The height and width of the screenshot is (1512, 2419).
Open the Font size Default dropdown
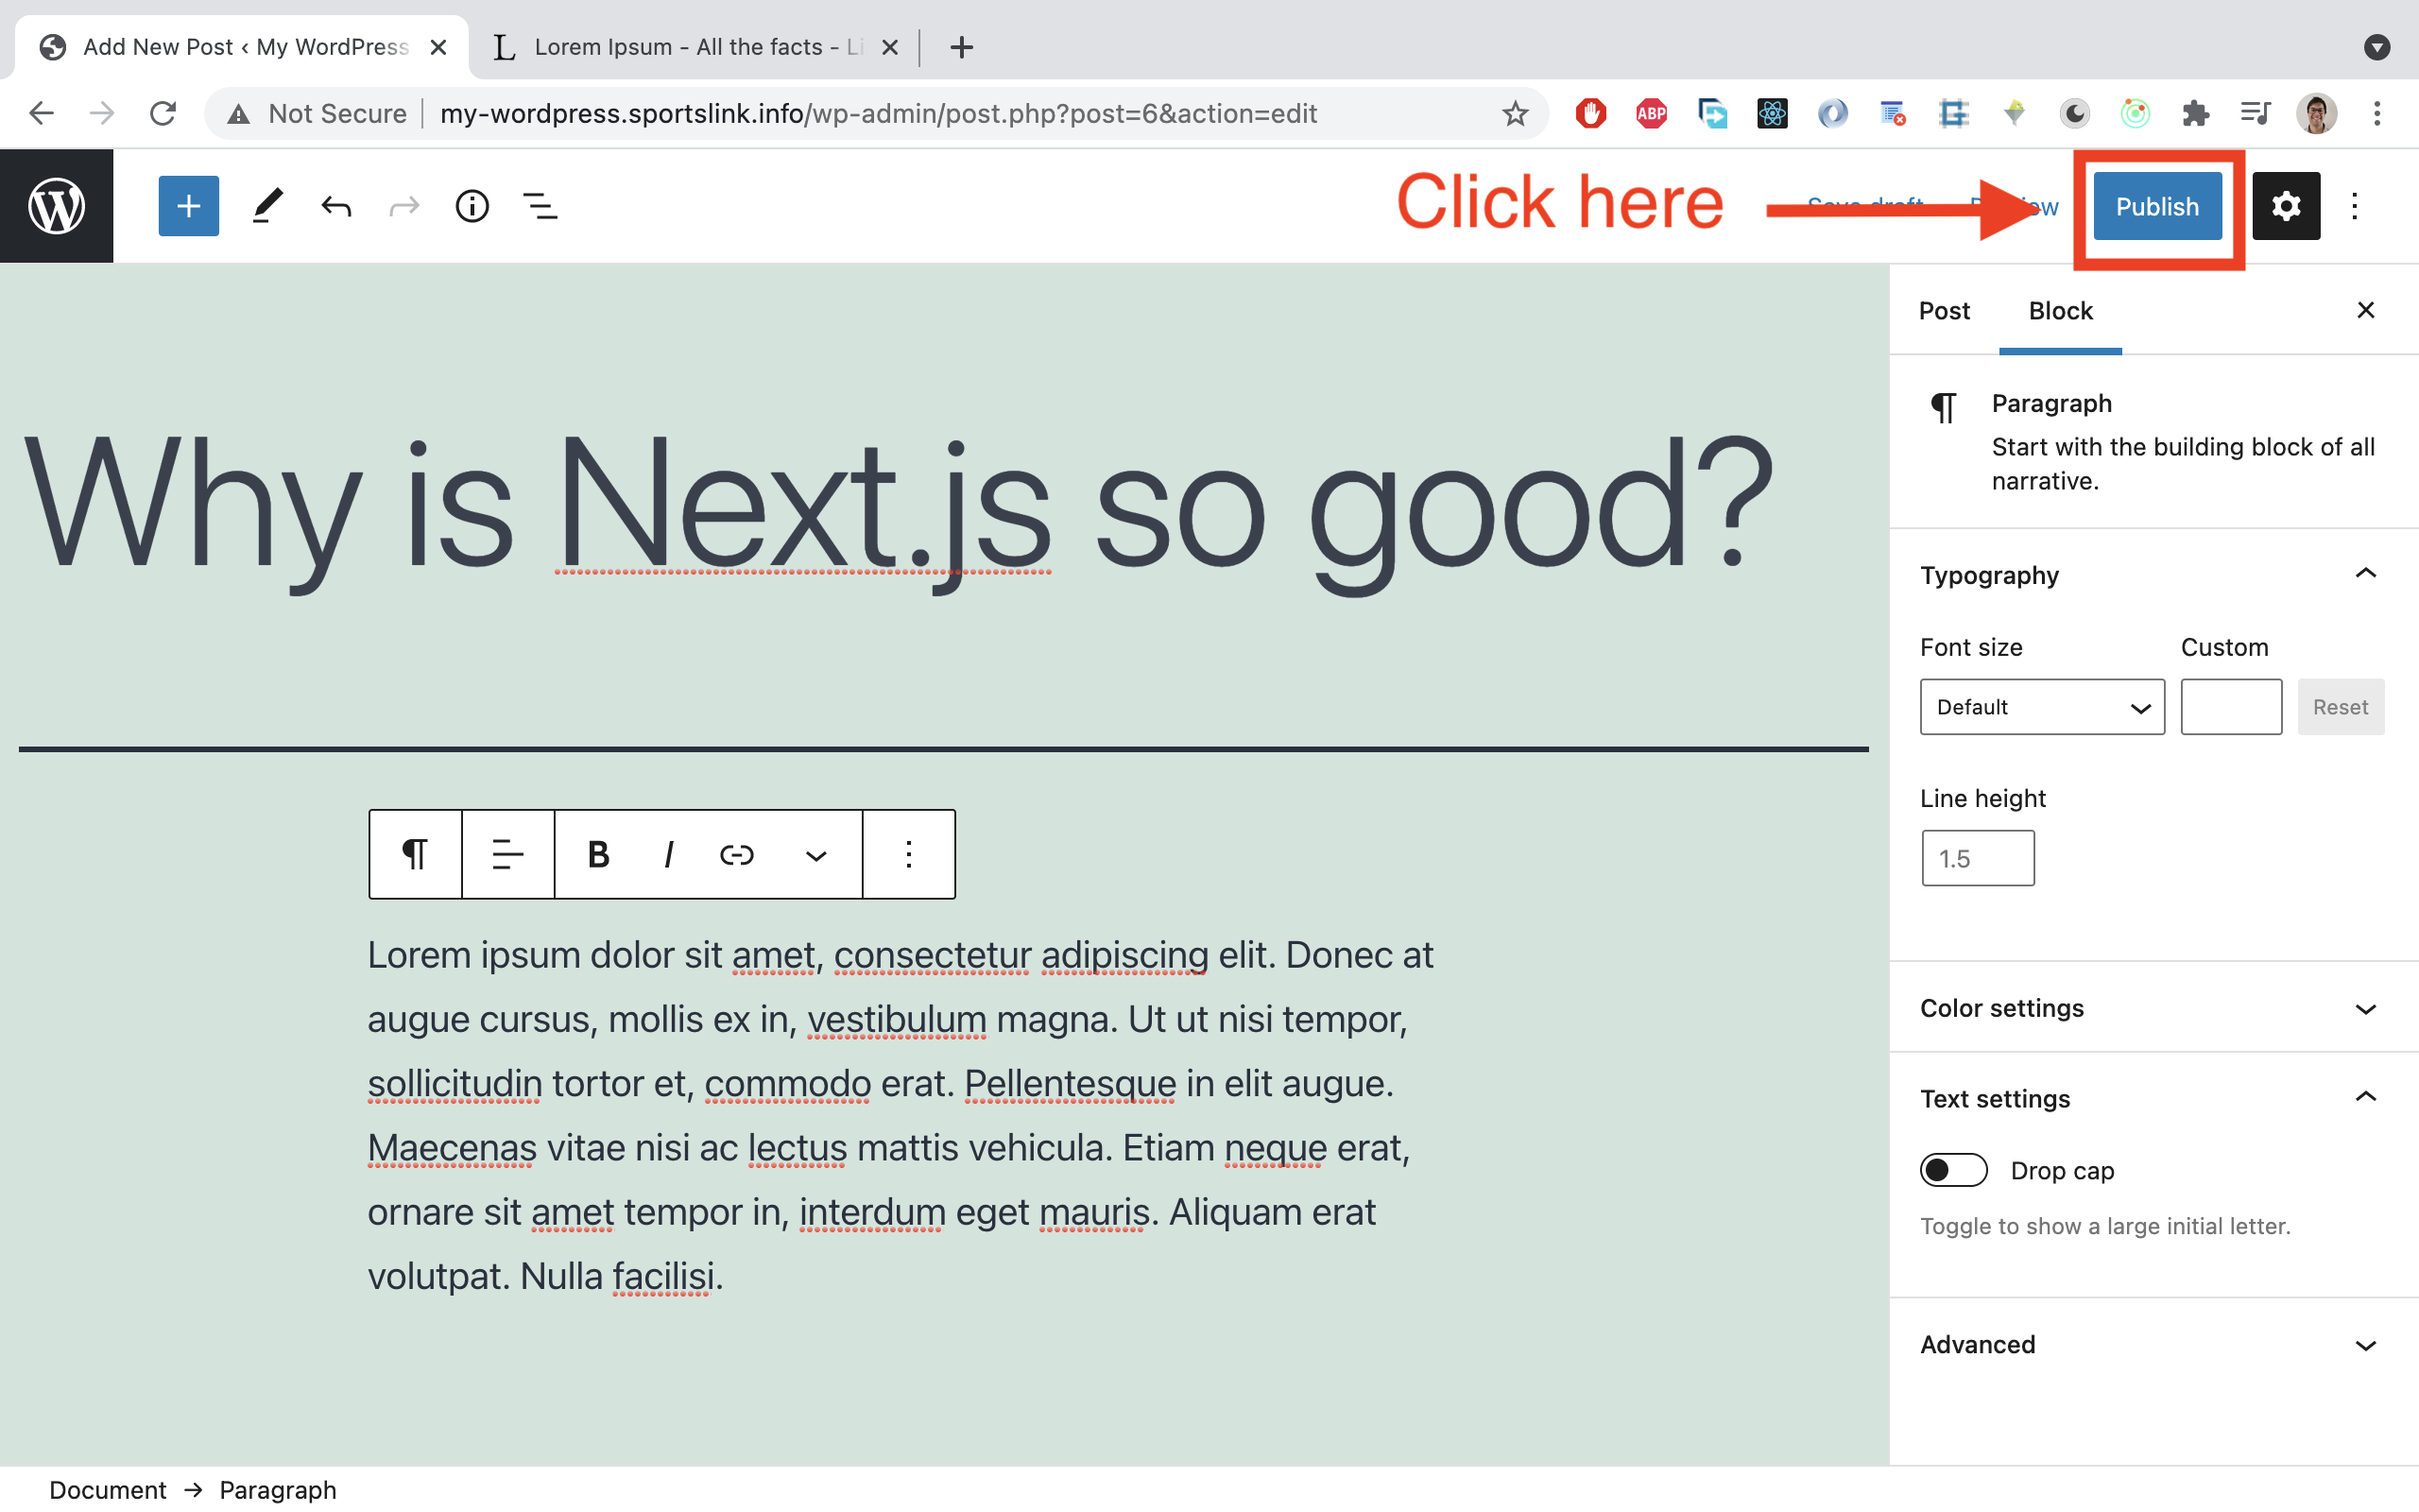tap(2040, 707)
